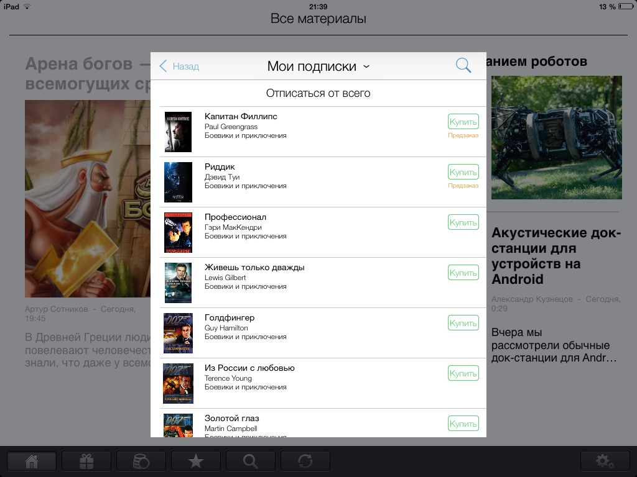Select the title Золотой глаз

[x=231, y=418]
